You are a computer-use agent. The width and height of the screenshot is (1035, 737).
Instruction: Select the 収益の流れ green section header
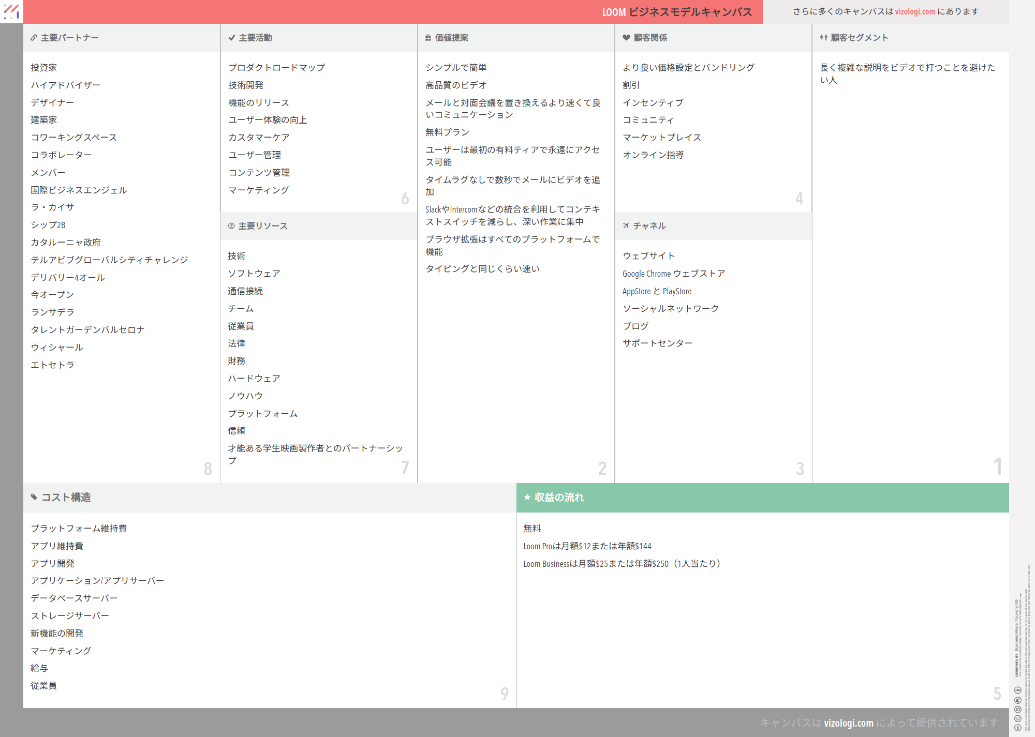[x=559, y=497]
